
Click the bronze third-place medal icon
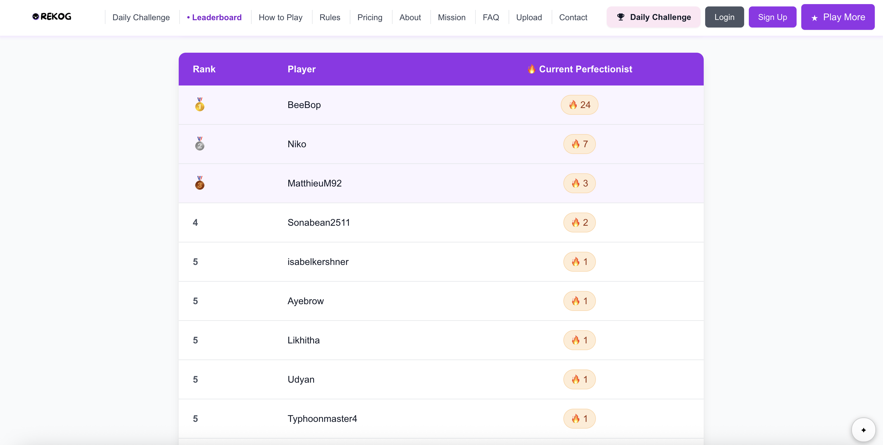(x=200, y=183)
